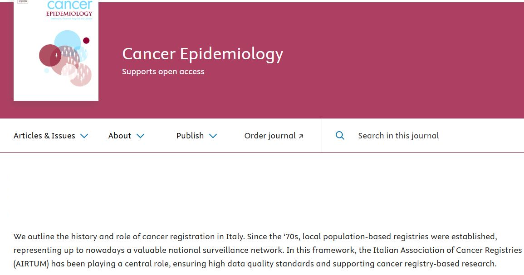This screenshot has width=524, height=275.
Task: Expand the chevron next to About
Action: [x=140, y=136]
